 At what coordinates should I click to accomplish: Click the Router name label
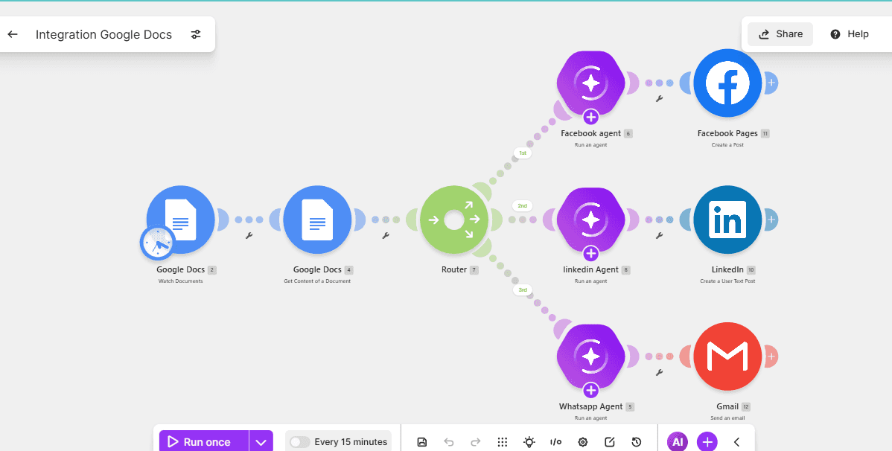click(454, 269)
